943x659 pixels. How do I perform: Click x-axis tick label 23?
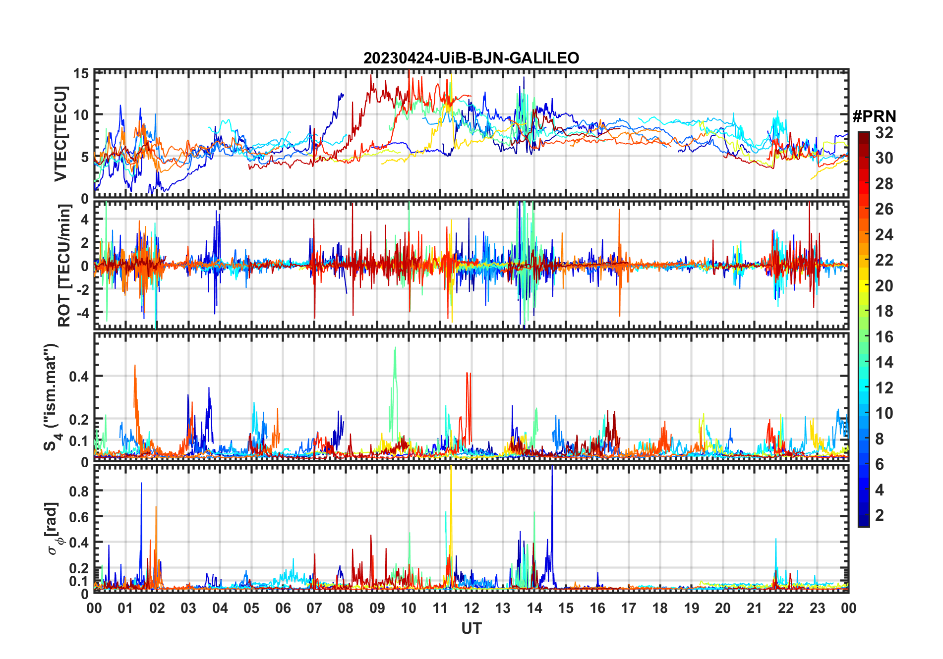tap(817, 608)
